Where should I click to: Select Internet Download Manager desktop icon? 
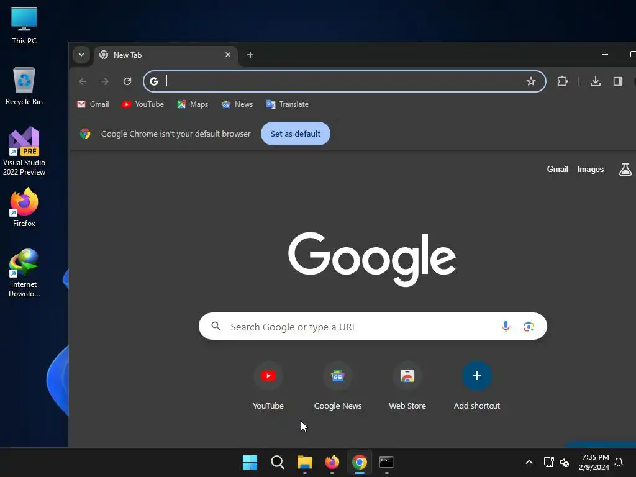(24, 273)
